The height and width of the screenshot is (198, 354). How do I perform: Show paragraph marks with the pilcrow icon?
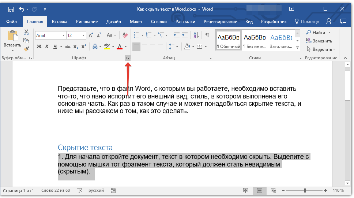point(207,36)
